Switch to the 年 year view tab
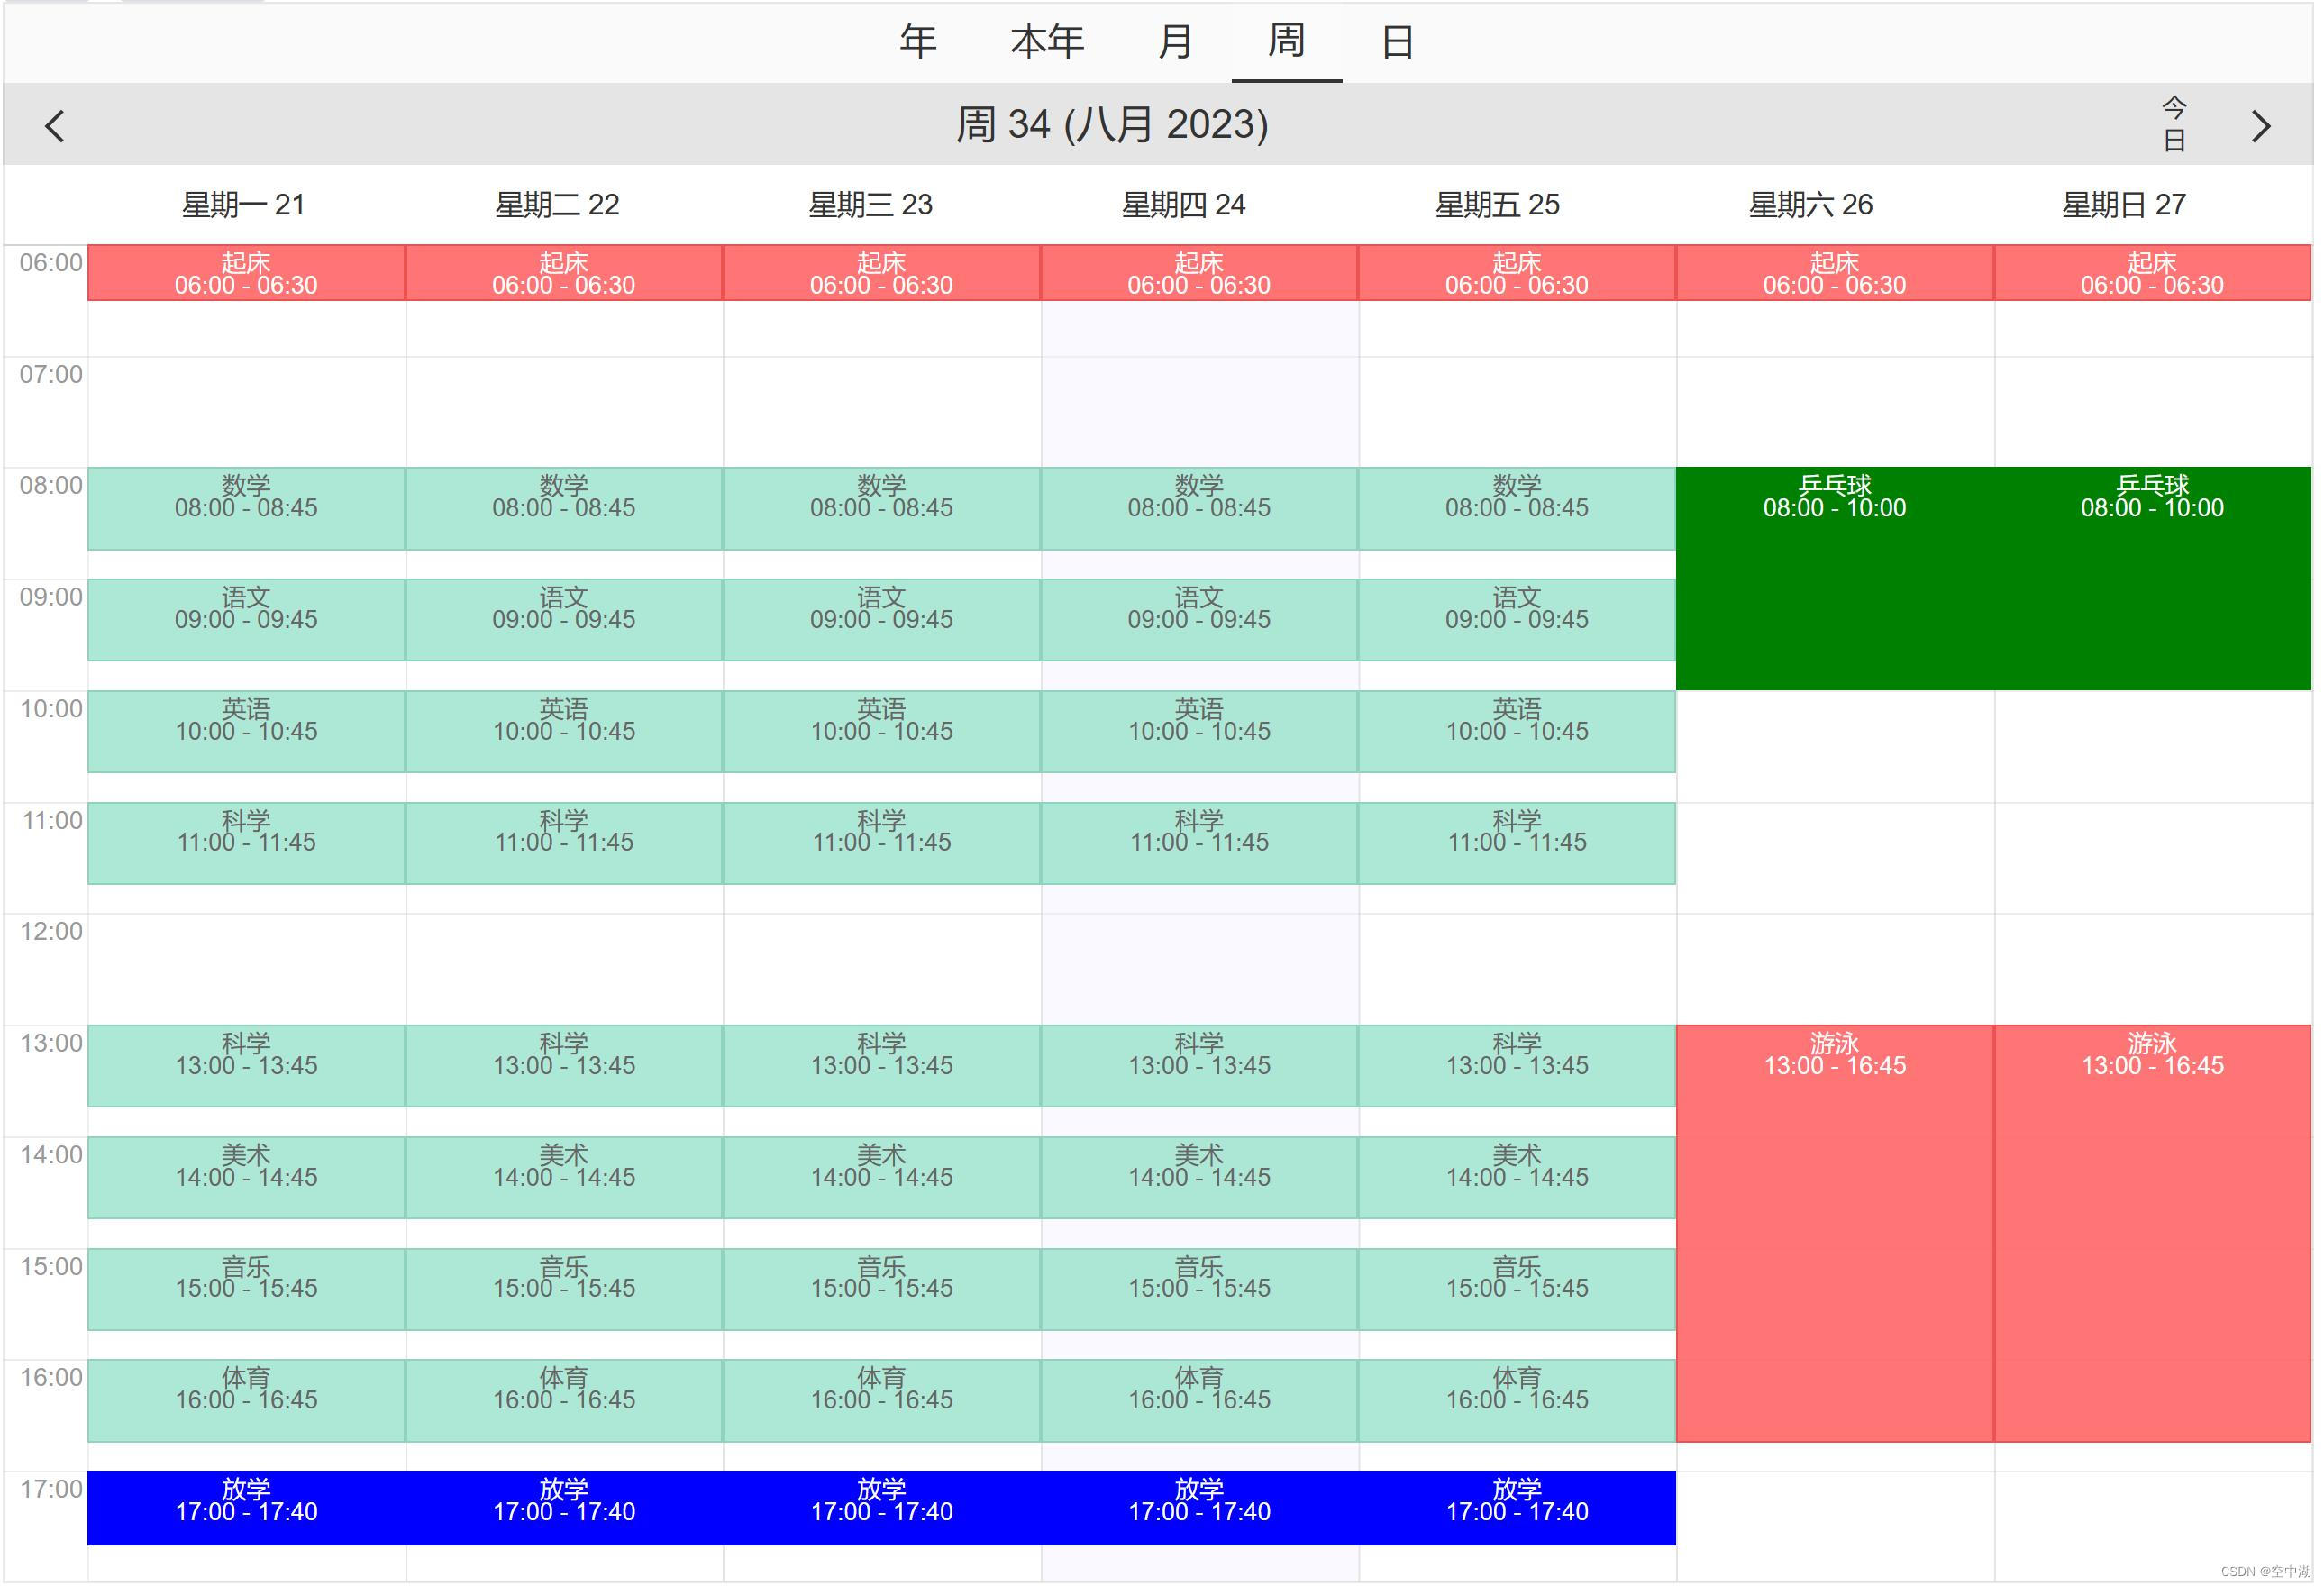 (x=917, y=42)
